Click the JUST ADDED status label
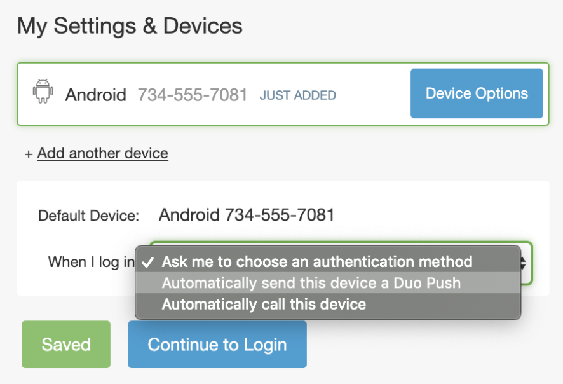 (x=297, y=95)
